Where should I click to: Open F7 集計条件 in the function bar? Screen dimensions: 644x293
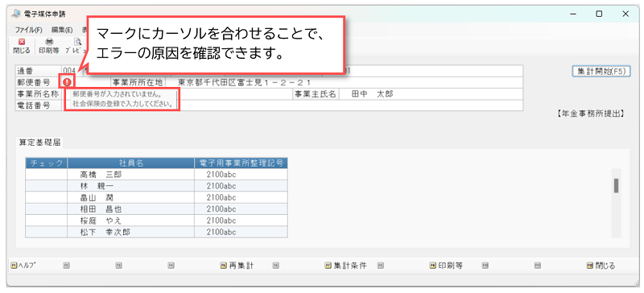point(345,266)
